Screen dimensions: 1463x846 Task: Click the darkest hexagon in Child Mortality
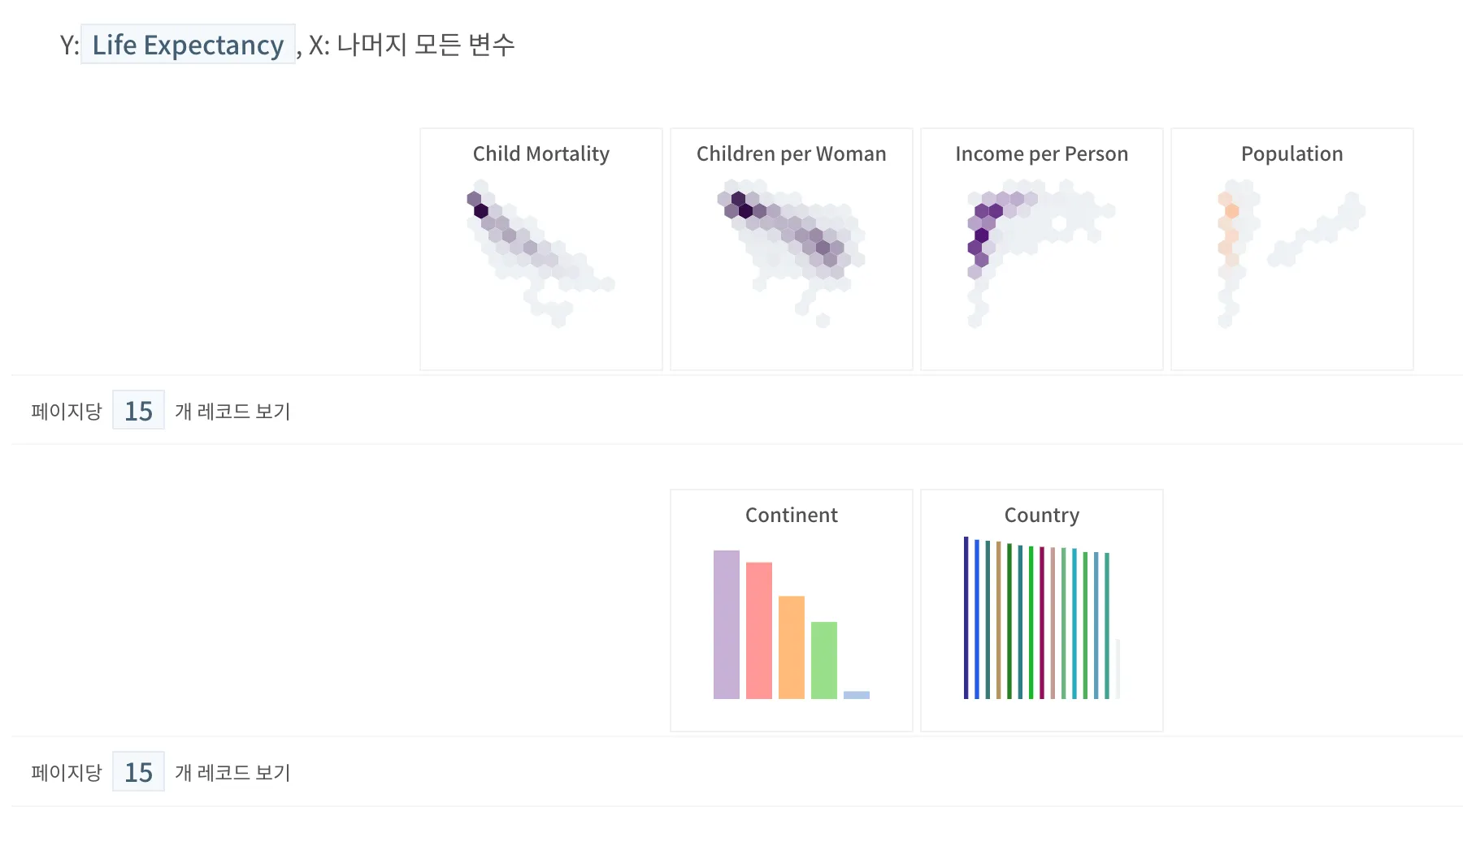coord(481,211)
